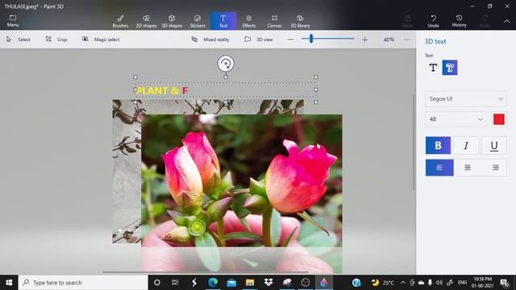Open File Explorer from the taskbar
The height and width of the screenshot is (290, 516).
250,283
